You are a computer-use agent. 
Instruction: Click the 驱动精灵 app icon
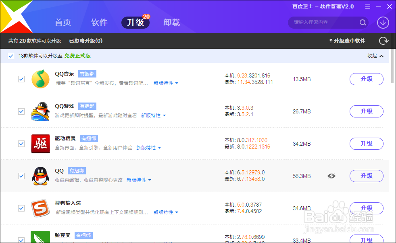[x=40, y=144]
